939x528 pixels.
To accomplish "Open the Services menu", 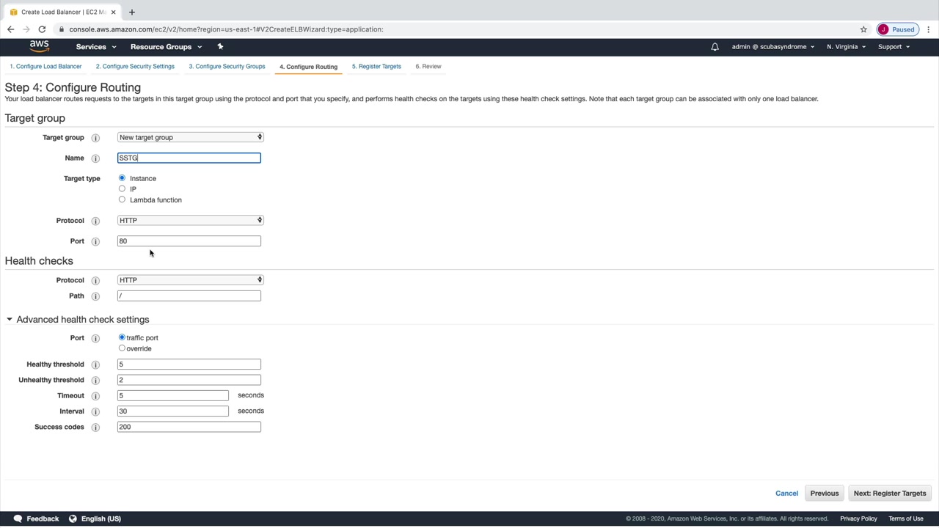I will click(96, 47).
